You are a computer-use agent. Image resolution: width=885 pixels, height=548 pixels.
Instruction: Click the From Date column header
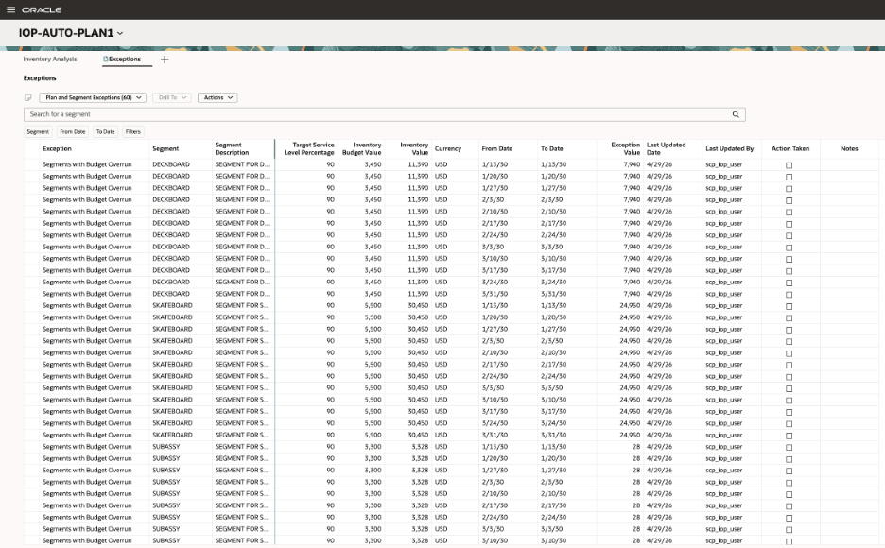pos(497,149)
